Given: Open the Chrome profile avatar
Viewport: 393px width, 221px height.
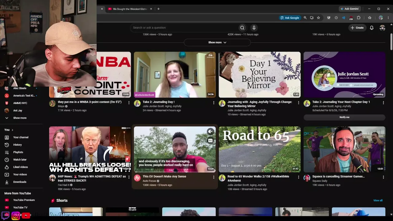Looking at the screenshot, I should pyautogui.click(x=381, y=18).
